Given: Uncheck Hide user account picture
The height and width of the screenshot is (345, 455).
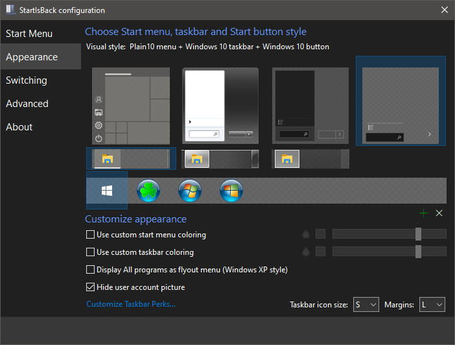Looking at the screenshot, I should (x=91, y=287).
